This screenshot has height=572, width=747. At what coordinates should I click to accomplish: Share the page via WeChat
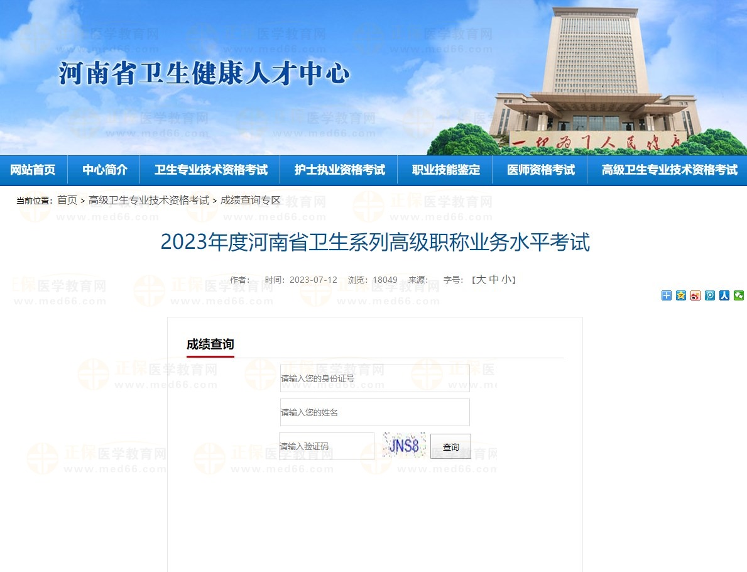pos(738,295)
